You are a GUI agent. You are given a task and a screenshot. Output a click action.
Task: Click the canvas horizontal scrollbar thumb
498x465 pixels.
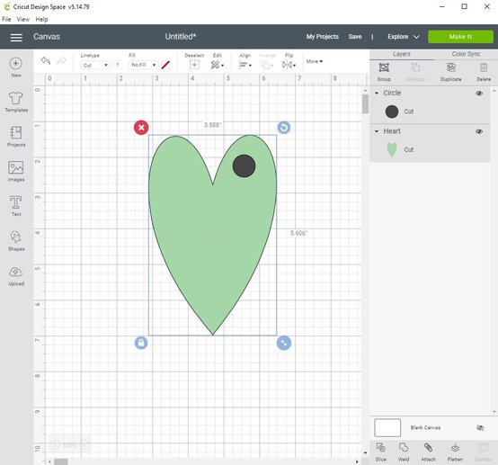click(x=60, y=461)
